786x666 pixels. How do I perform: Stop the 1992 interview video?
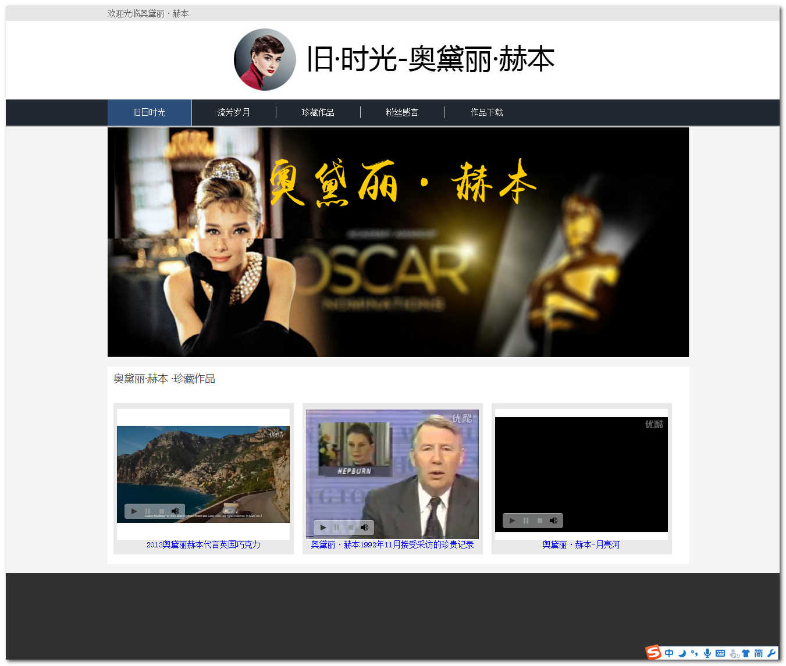coord(351,528)
